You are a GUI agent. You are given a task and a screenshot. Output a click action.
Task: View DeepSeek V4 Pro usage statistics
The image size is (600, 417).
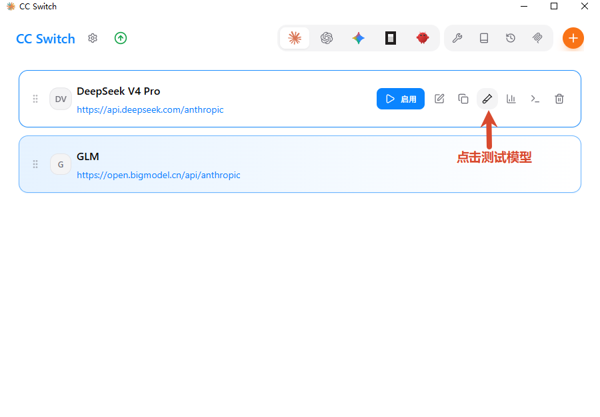(x=511, y=99)
